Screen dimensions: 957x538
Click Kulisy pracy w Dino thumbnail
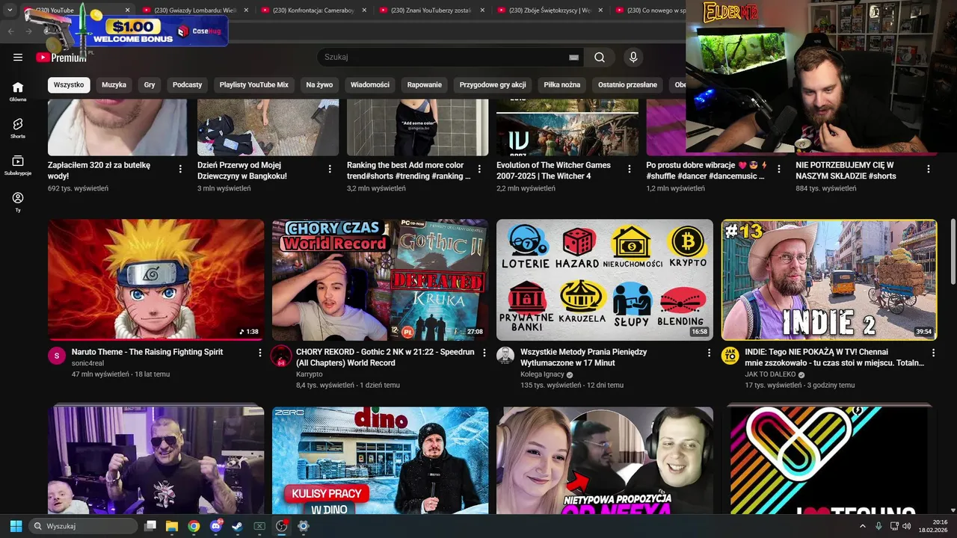380,460
